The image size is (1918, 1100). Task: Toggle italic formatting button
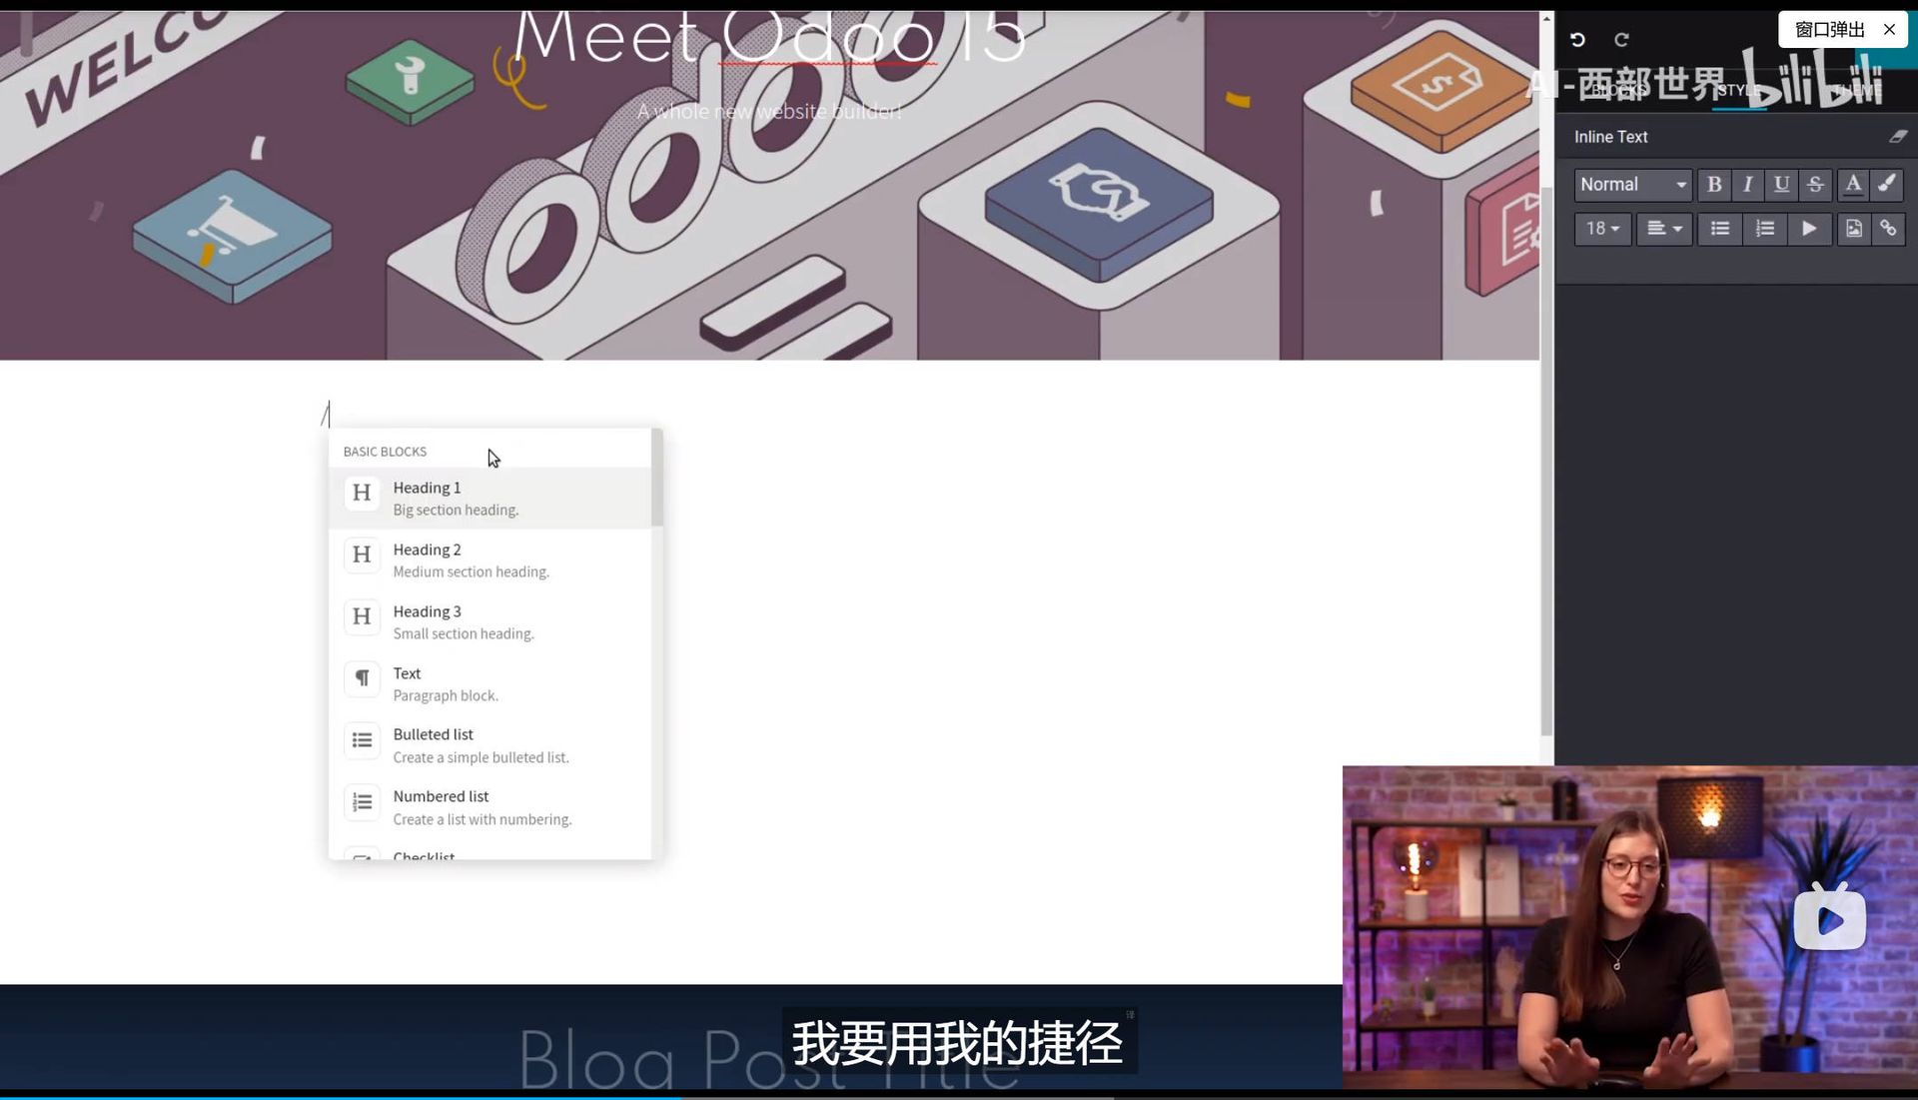tap(1747, 184)
